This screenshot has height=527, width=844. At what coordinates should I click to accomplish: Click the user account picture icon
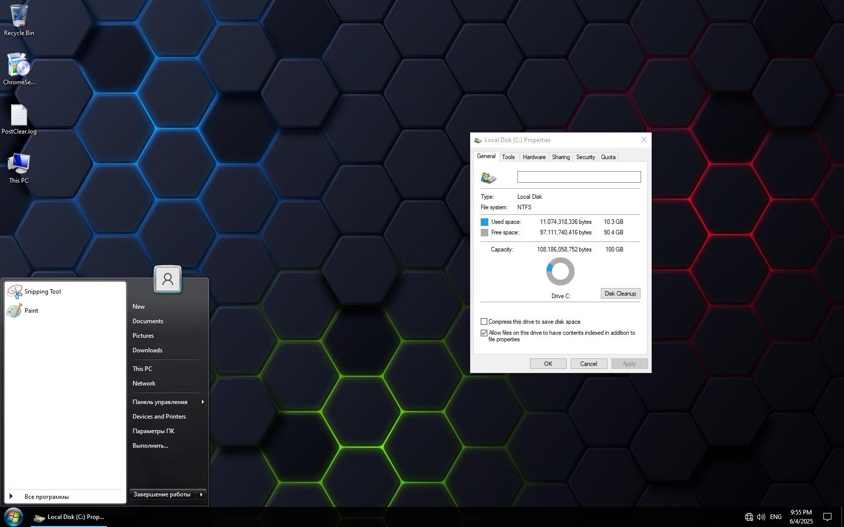(x=168, y=279)
